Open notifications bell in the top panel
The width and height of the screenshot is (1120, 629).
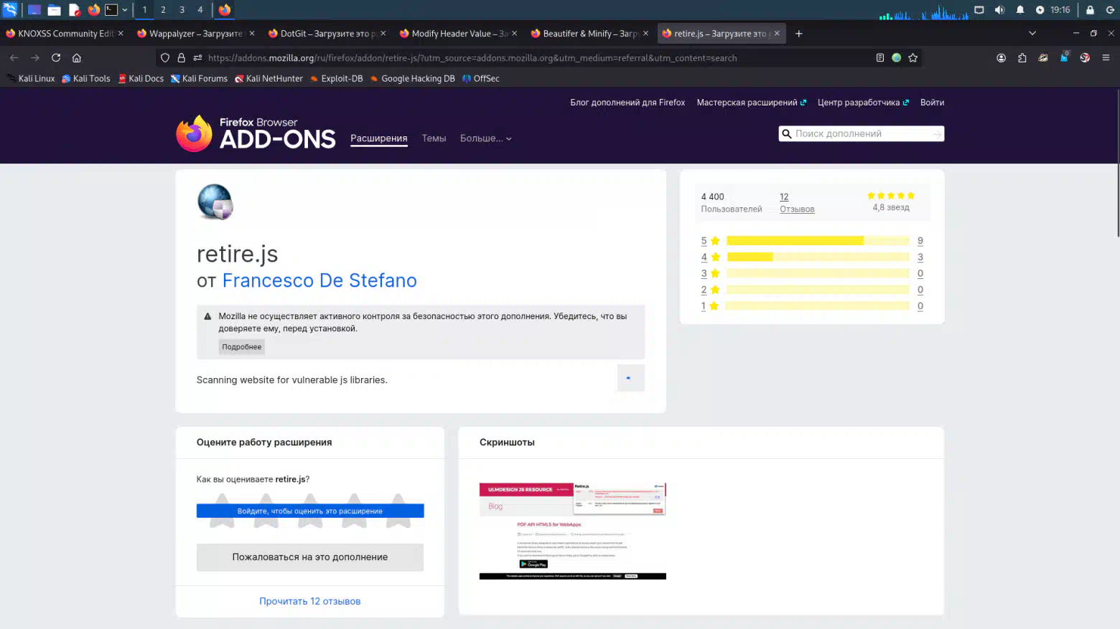[x=1020, y=10]
